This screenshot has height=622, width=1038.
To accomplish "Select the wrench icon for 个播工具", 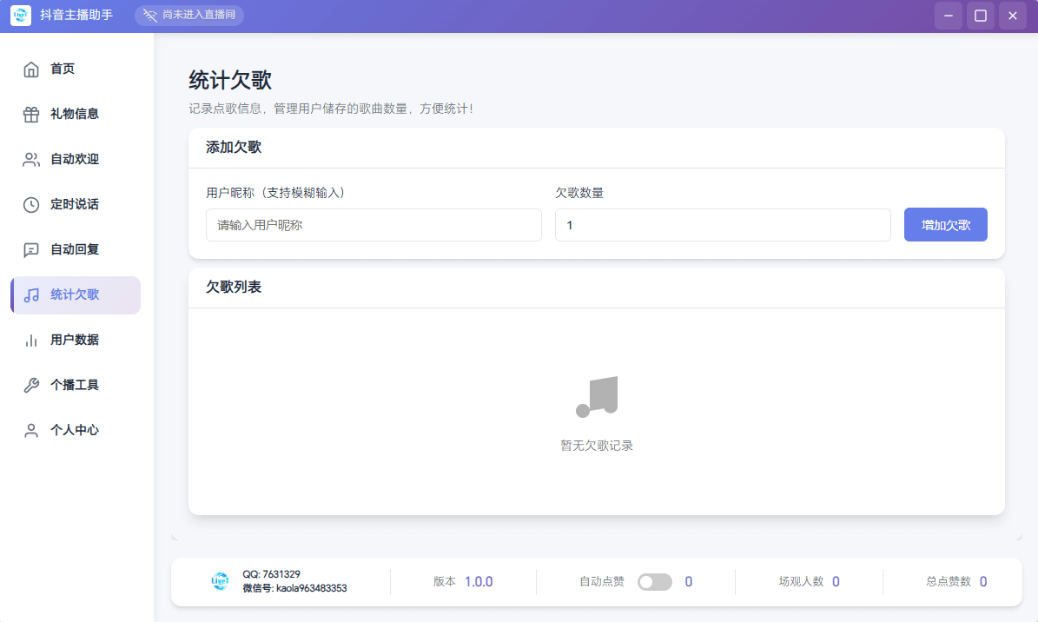I will [x=31, y=385].
